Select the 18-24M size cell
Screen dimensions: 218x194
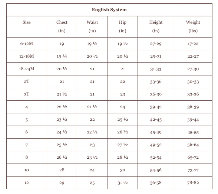point(27,69)
